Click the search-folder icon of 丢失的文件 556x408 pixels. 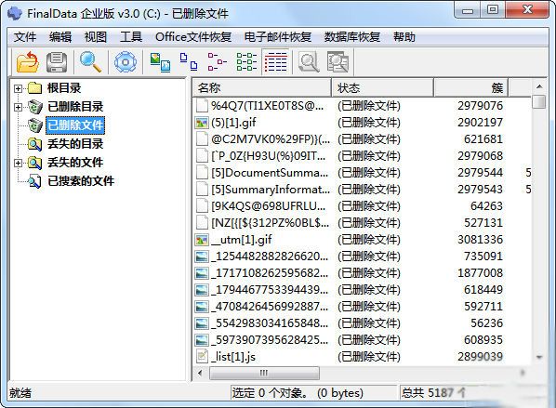coord(34,163)
